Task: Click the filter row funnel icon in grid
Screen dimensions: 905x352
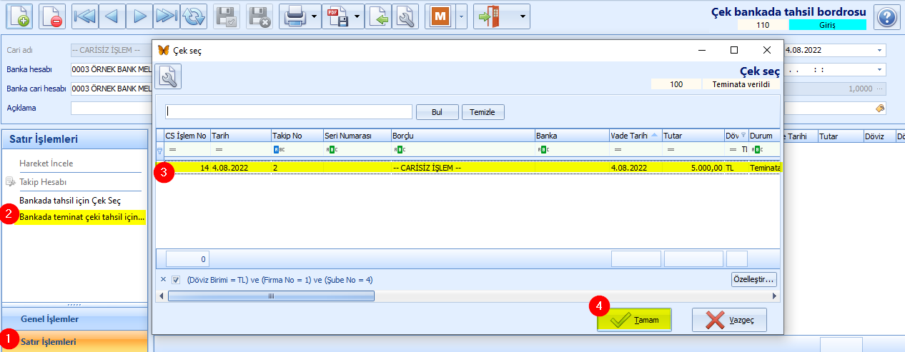Action: coord(159,150)
